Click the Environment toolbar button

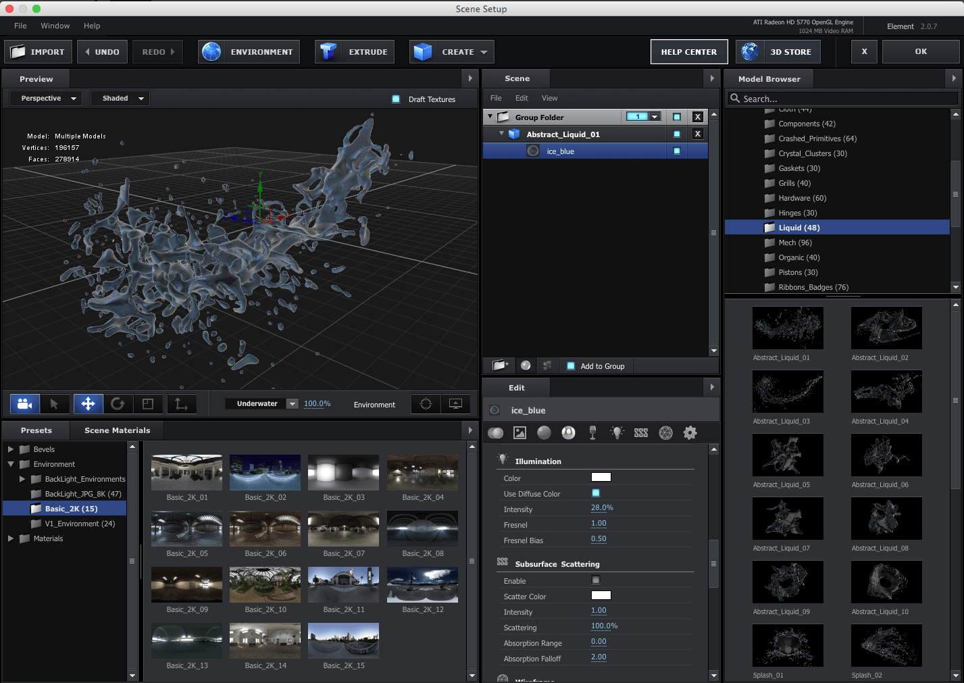point(249,52)
